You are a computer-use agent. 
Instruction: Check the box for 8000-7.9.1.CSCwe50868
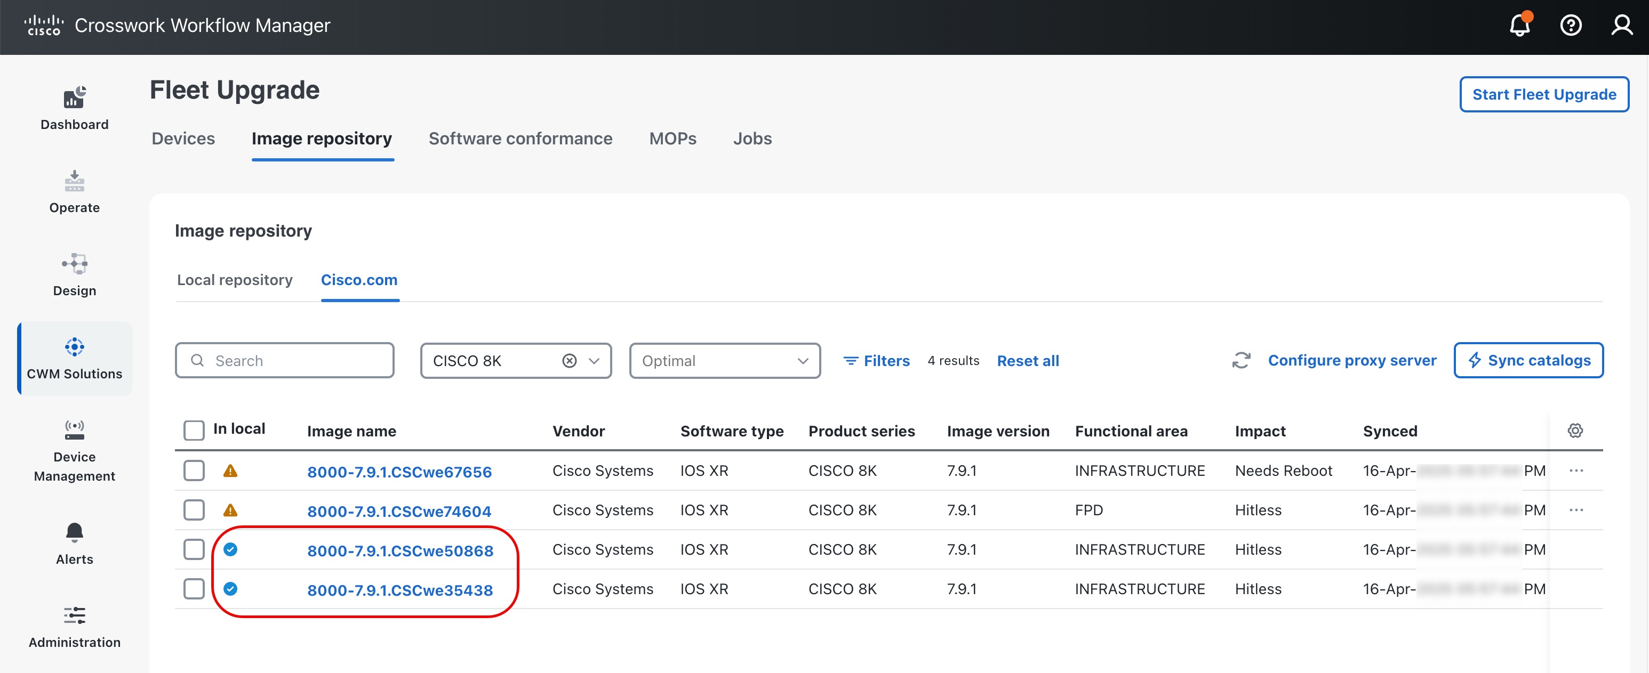(x=194, y=549)
